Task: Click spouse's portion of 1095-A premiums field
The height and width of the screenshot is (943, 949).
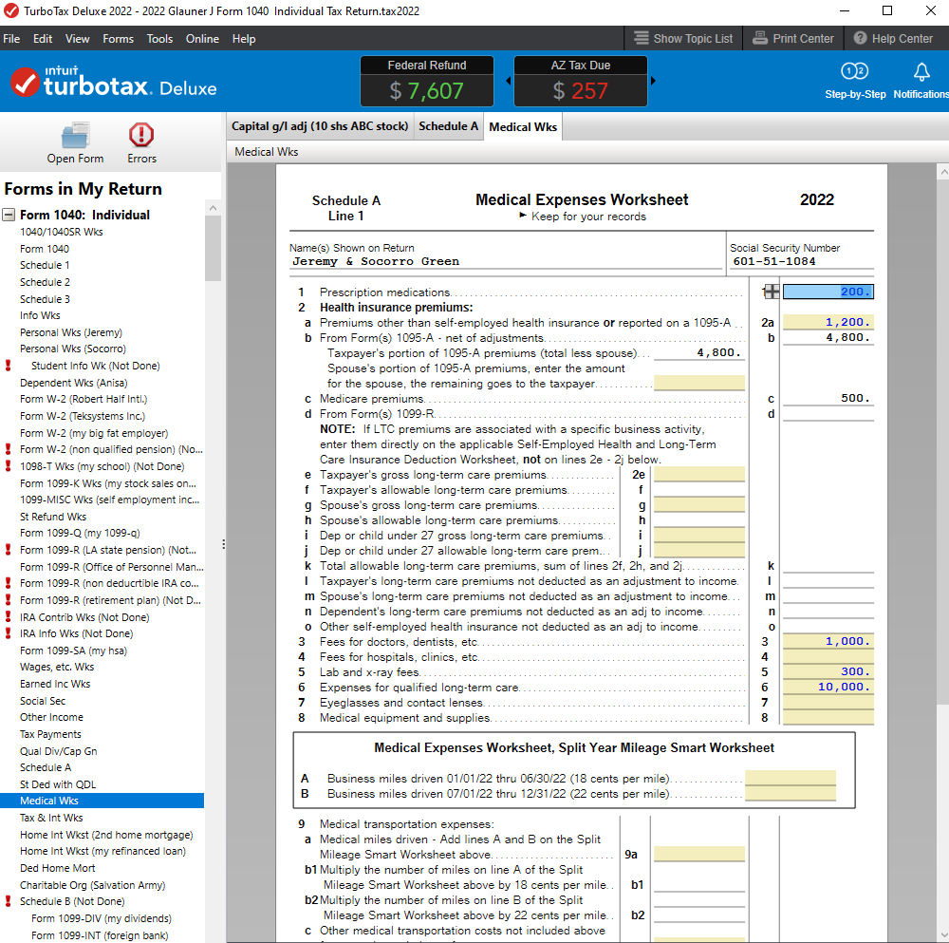Action: tap(699, 384)
